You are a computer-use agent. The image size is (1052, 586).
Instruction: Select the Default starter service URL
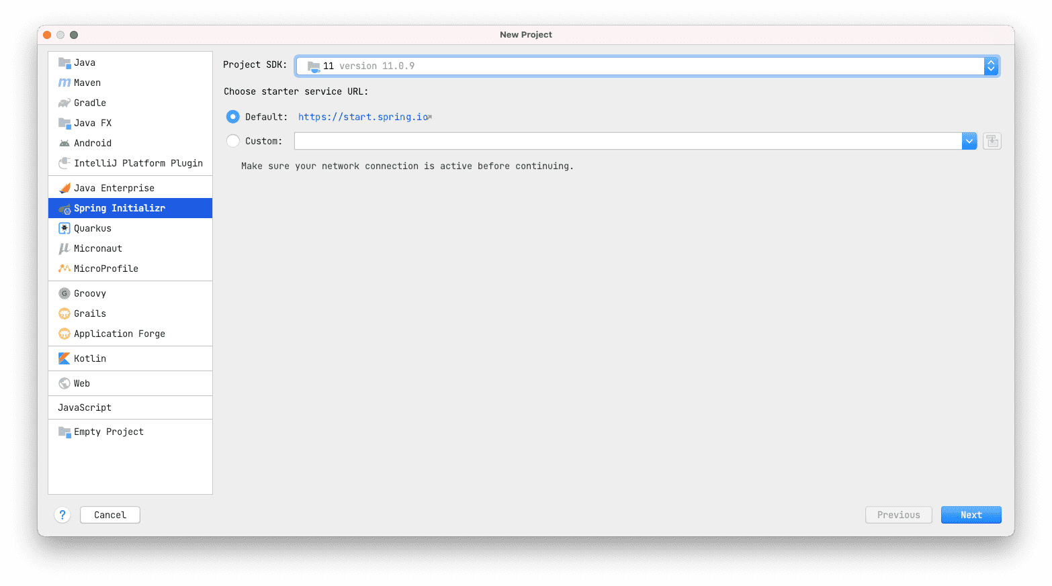pos(232,116)
